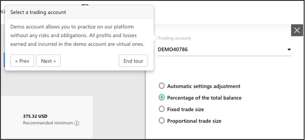Click the demo account description text
This screenshot has width=305, height=140.
tap(77, 35)
